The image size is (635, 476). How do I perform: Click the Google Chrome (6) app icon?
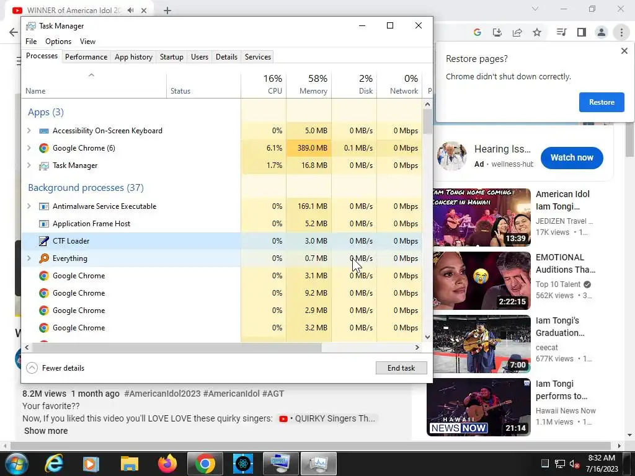pyautogui.click(x=44, y=148)
